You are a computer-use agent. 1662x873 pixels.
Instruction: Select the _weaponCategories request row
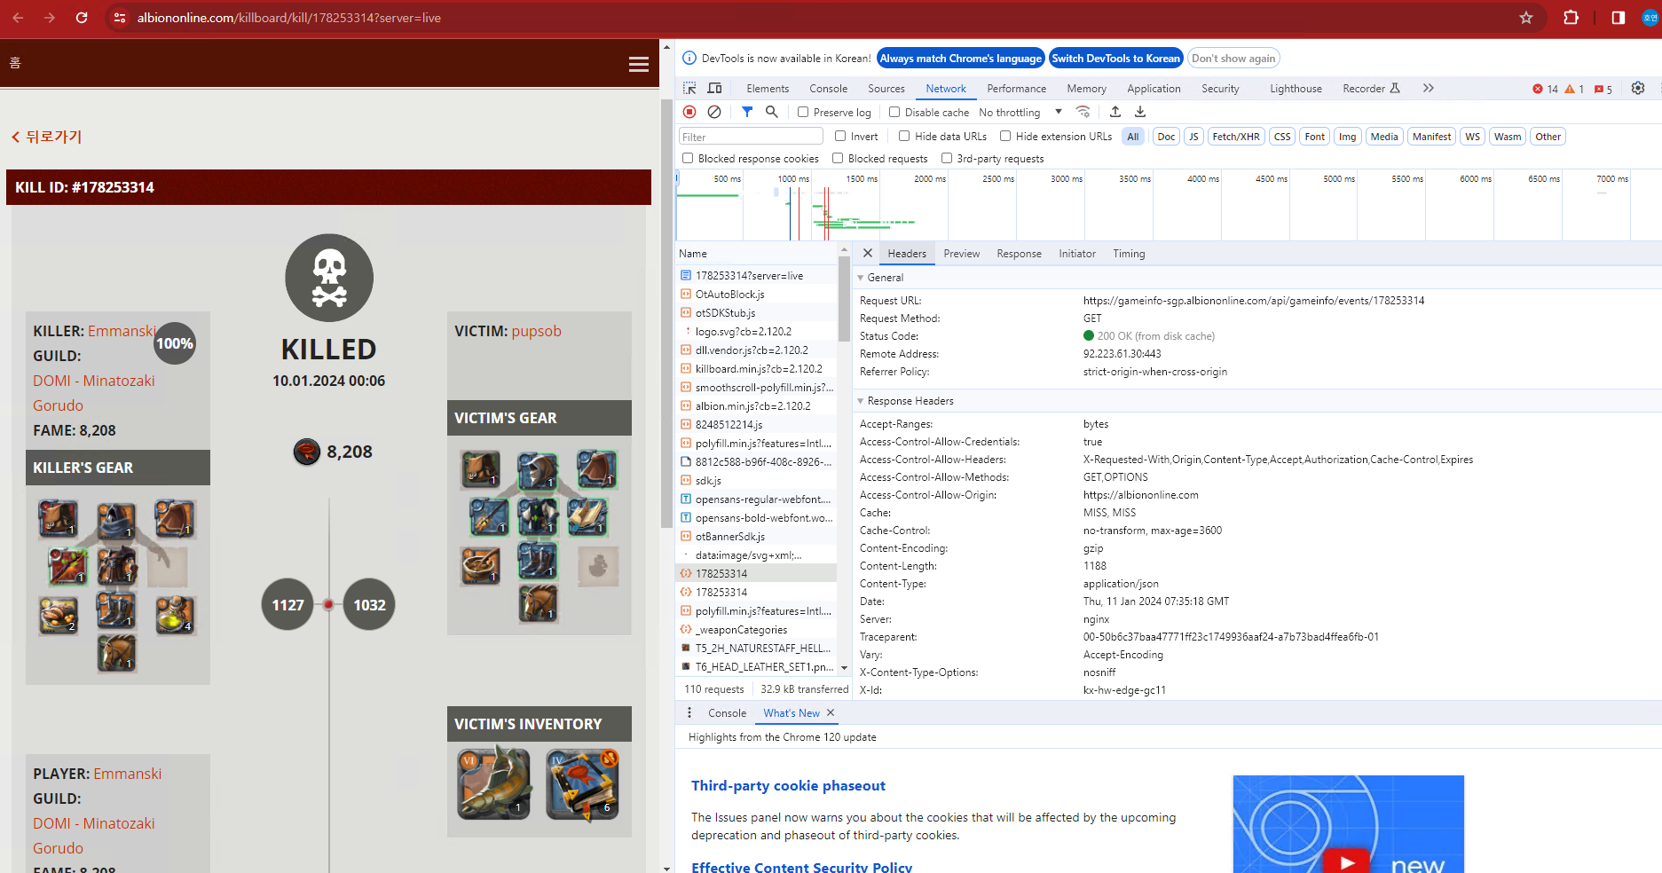[756, 630]
